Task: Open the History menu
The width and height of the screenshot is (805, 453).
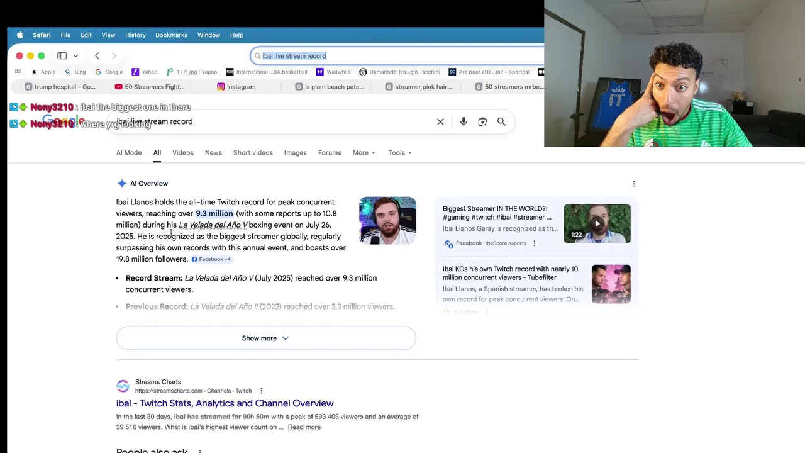Action: coord(135,35)
